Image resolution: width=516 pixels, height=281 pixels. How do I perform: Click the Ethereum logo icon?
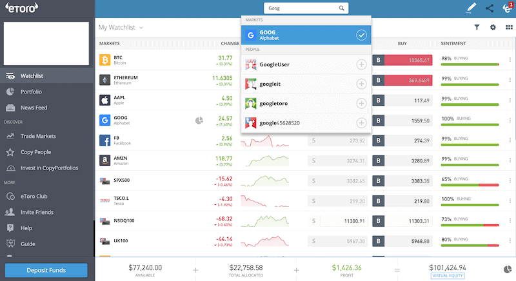105,80
